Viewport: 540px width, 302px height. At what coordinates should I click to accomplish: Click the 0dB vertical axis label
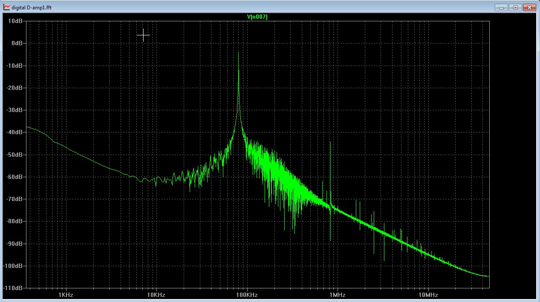(17, 43)
